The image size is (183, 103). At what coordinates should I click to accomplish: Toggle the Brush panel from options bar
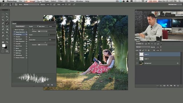tap(16, 5)
